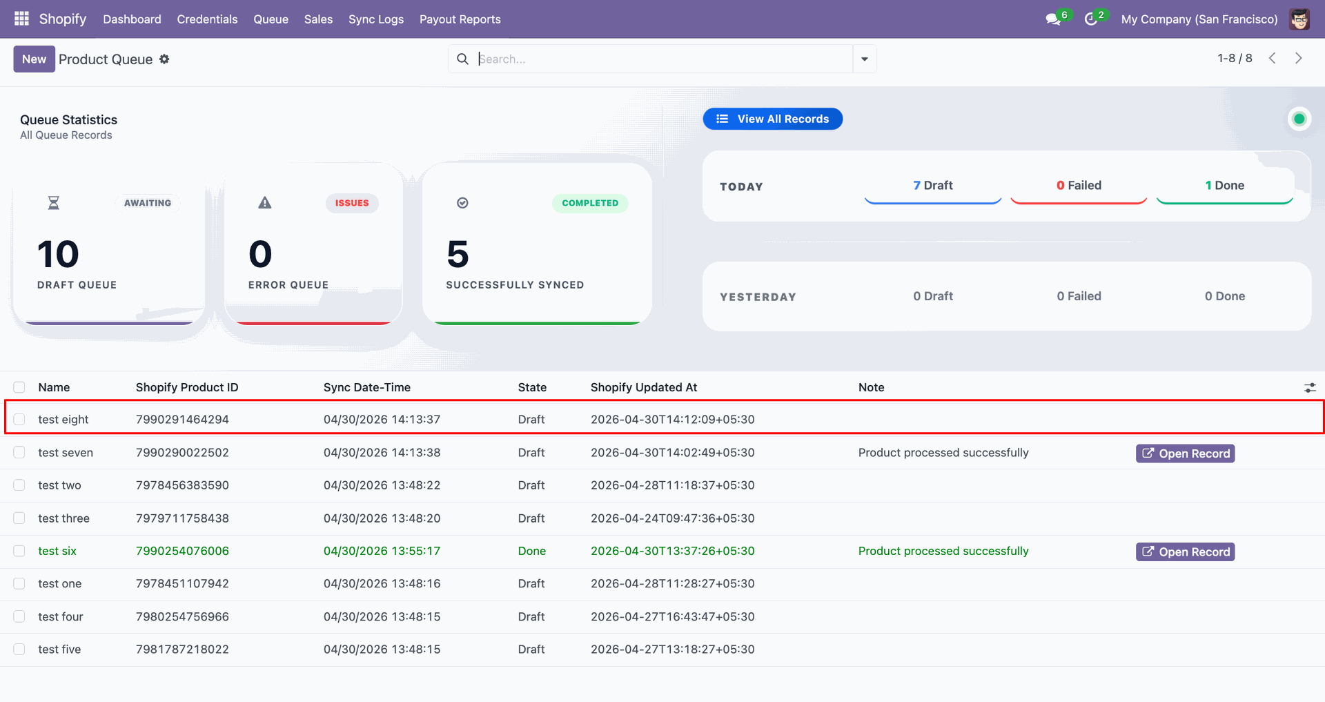Image resolution: width=1325 pixels, height=702 pixels.
Task: Open the Payout Reports menu
Action: click(x=460, y=19)
